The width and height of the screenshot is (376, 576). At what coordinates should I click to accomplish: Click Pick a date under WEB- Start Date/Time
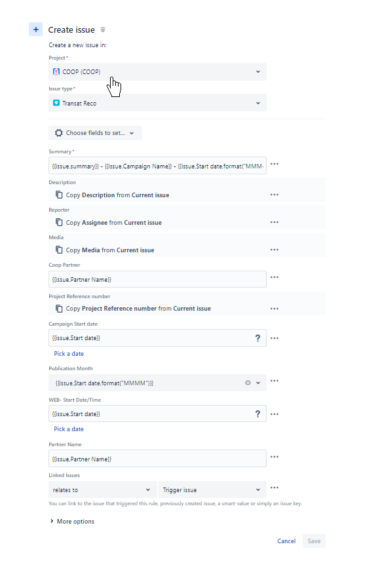tap(69, 429)
